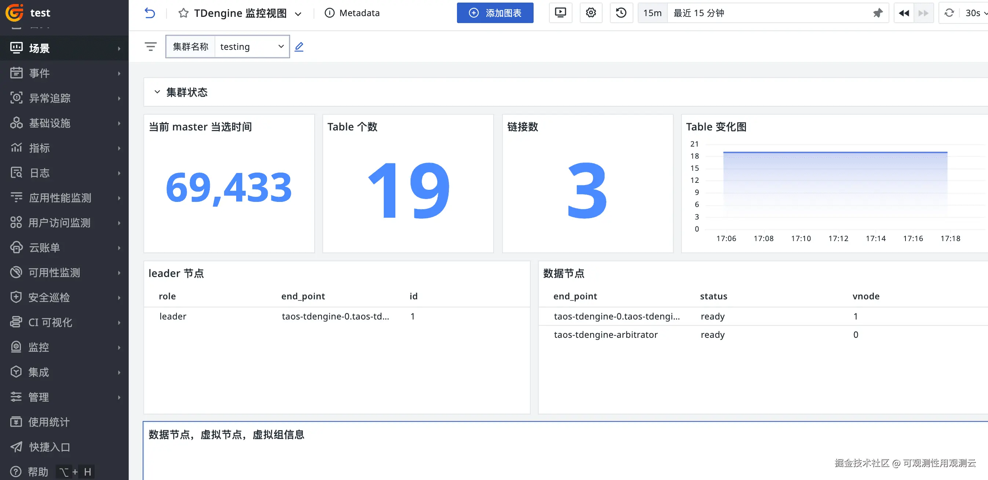
Task: Expand the 事件 submenu arrow
Action: (119, 73)
